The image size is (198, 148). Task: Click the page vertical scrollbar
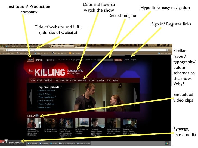[x=171, y=72]
